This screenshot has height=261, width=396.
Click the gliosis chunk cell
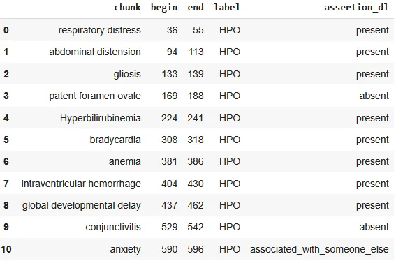coord(127,74)
